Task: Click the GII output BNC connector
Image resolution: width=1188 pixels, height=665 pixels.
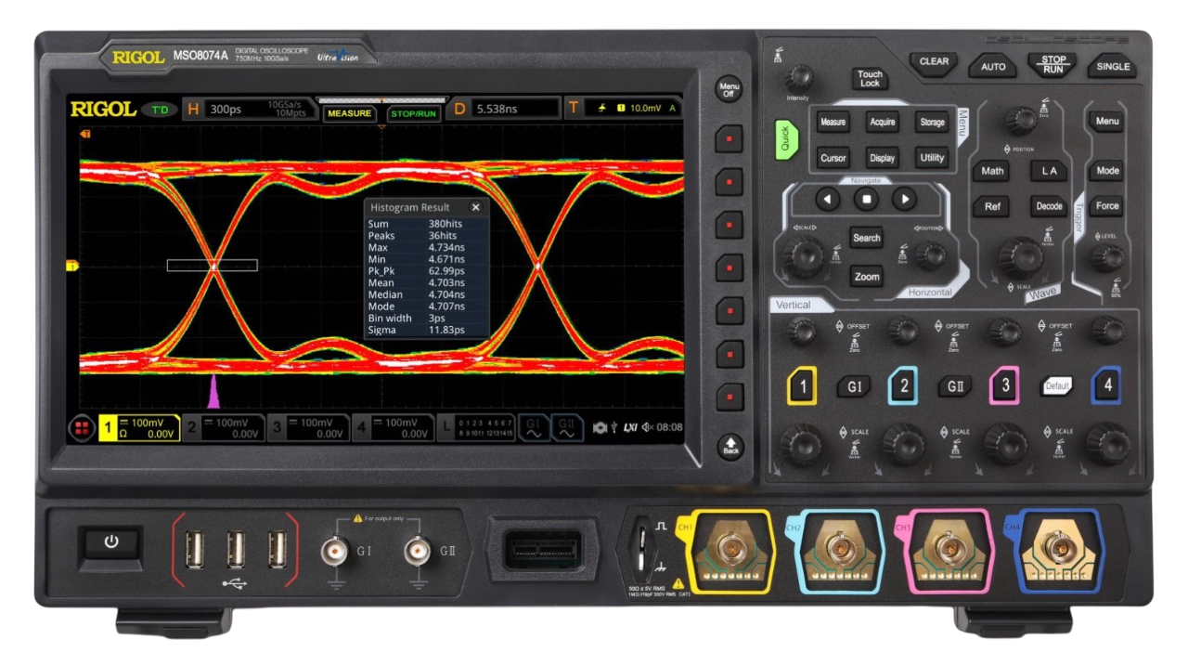Action: coord(419,553)
